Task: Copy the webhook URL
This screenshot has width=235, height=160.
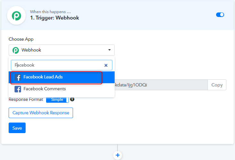Action: (217, 85)
